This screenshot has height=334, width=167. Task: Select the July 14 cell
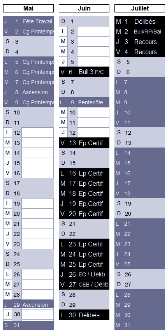click(140, 153)
